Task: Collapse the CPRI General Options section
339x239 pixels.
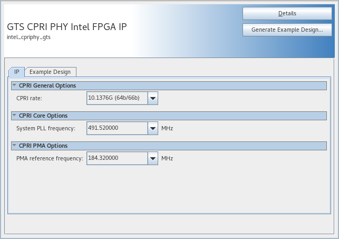Action: point(14,85)
